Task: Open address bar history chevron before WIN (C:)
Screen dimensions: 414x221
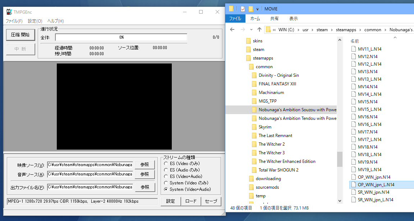Action: 275,30
